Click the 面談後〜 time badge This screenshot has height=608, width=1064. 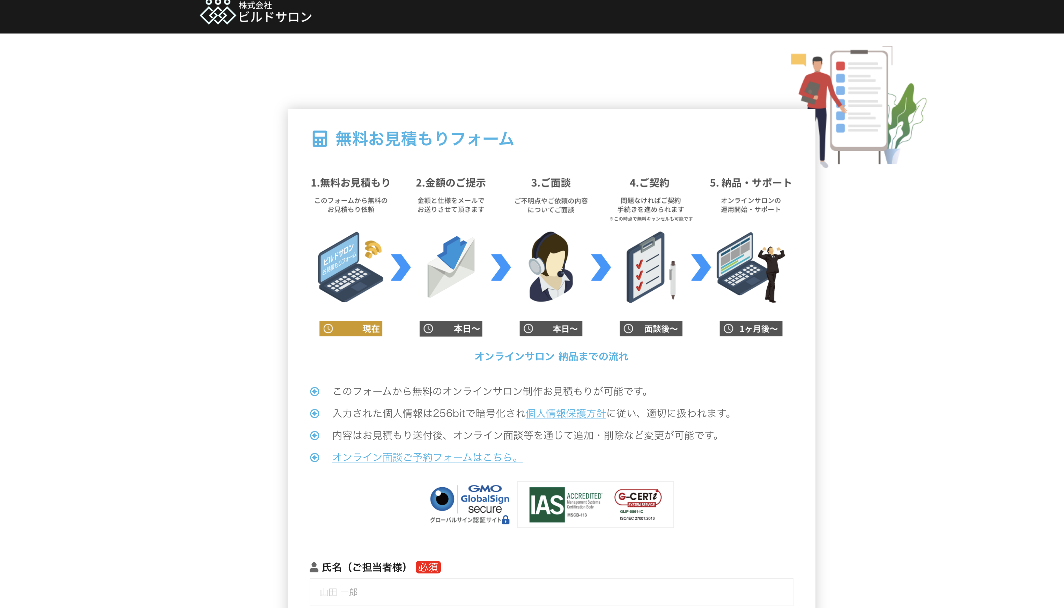click(x=651, y=329)
